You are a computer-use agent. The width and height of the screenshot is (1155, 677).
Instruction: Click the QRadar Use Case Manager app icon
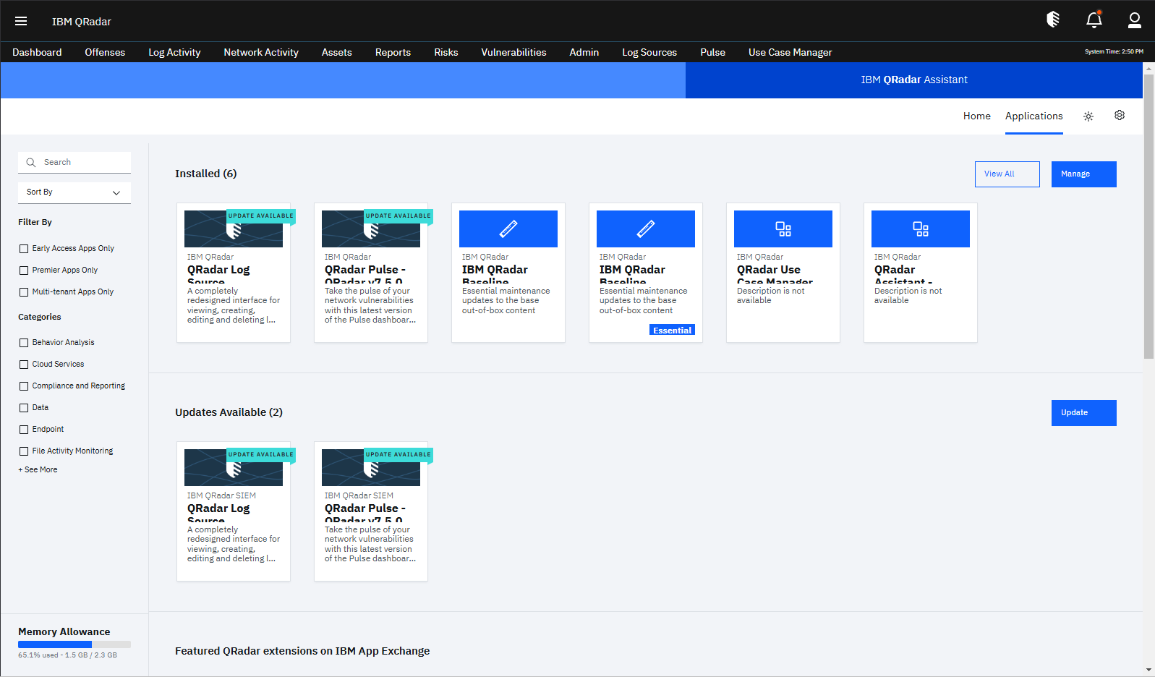click(x=783, y=229)
